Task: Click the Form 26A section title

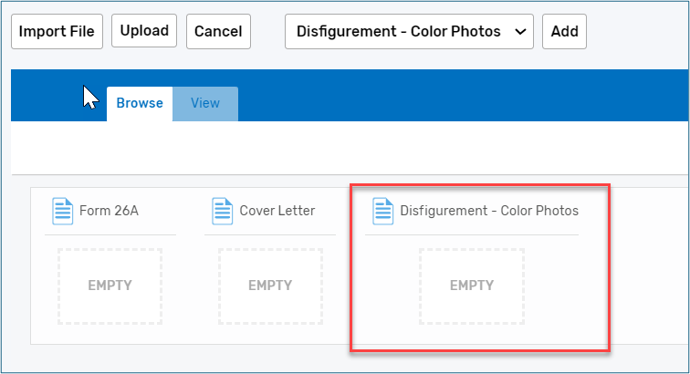Action: tap(109, 211)
